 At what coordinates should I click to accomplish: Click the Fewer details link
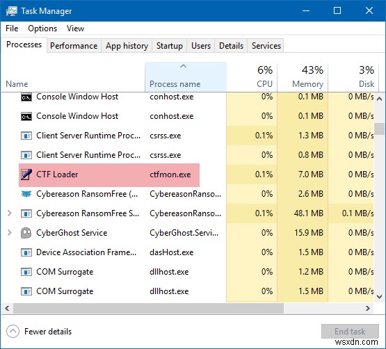pos(48,332)
